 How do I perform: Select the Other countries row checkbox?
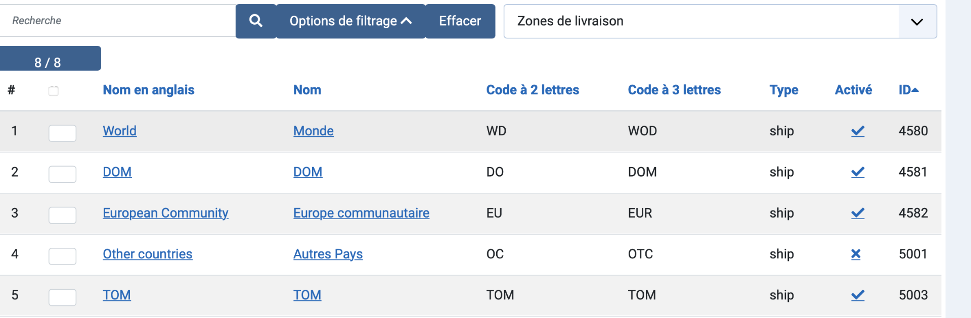(x=62, y=256)
